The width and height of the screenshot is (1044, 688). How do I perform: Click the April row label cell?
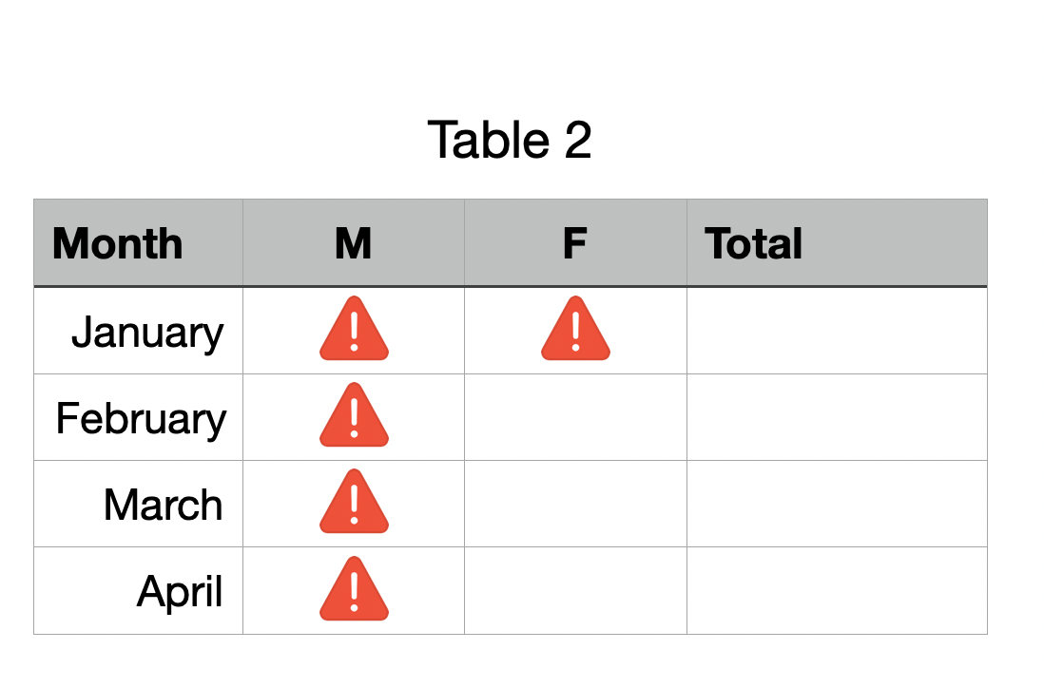pyautogui.click(x=138, y=591)
